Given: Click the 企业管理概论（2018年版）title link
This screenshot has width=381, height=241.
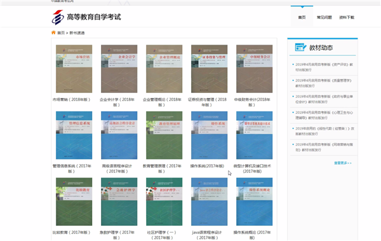Looking at the screenshot, I should click(162, 102).
